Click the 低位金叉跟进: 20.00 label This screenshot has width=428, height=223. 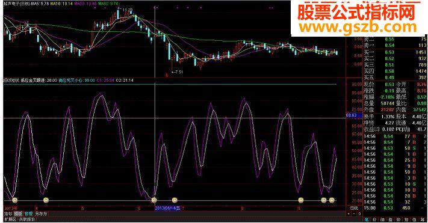[39, 81]
